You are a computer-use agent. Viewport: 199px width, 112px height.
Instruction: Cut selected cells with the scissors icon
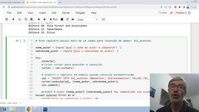click(20, 19)
